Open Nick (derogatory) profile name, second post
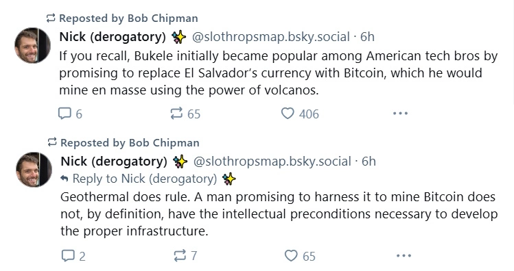 click(x=114, y=162)
